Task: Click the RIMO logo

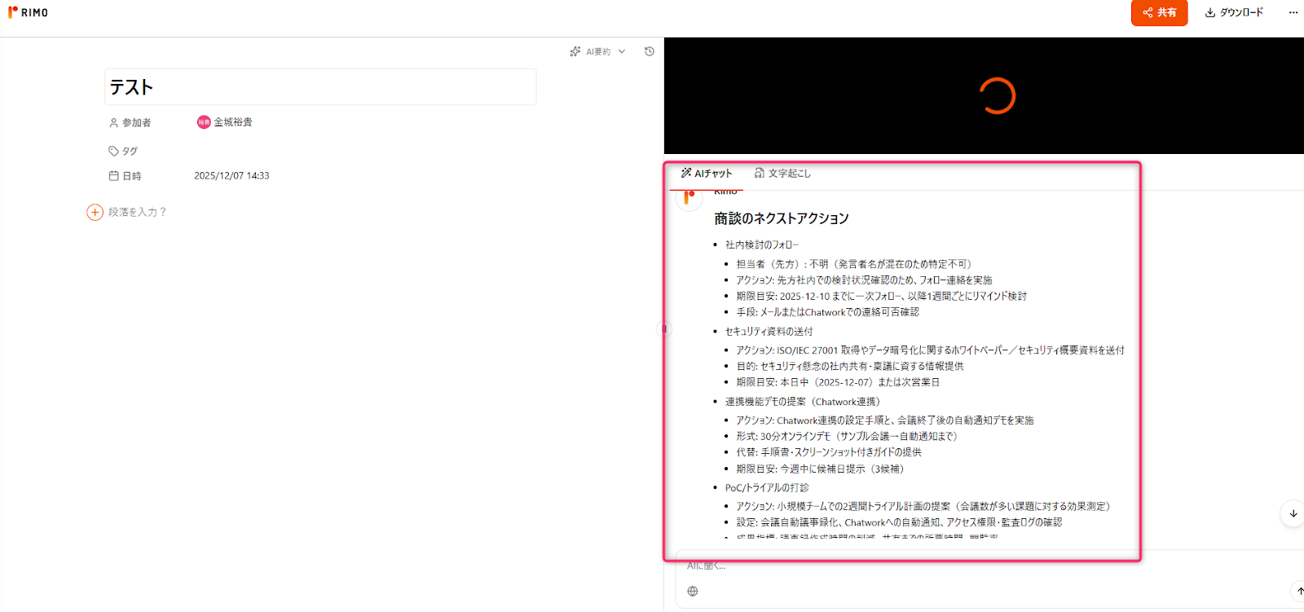Action: [28, 12]
